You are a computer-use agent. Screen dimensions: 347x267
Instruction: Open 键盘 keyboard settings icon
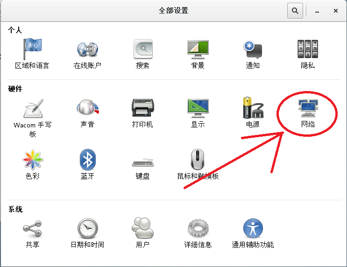coord(143,162)
